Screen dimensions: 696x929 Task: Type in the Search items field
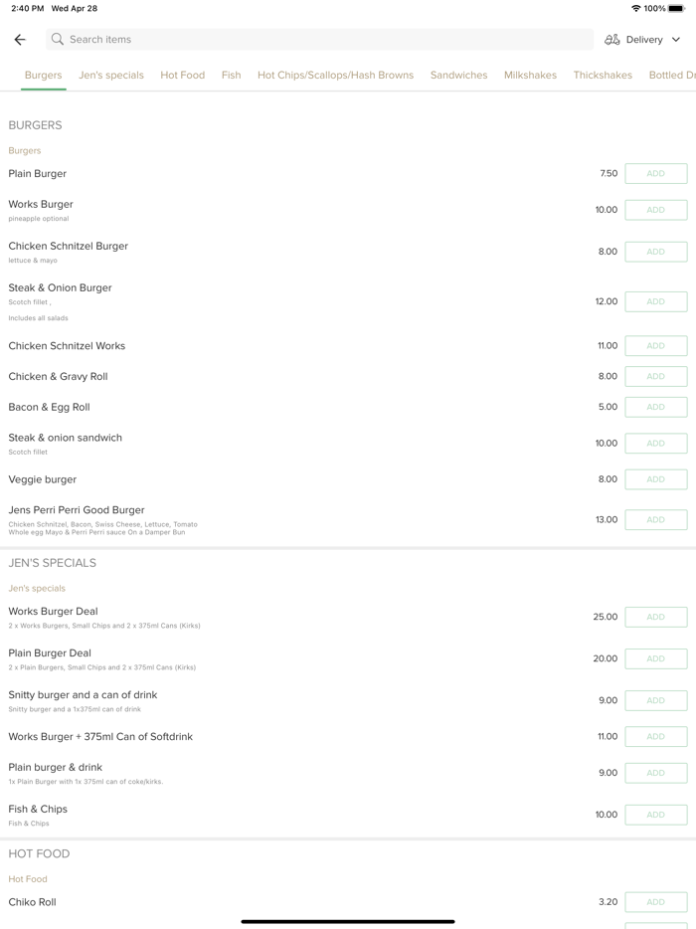[x=318, y=40]
